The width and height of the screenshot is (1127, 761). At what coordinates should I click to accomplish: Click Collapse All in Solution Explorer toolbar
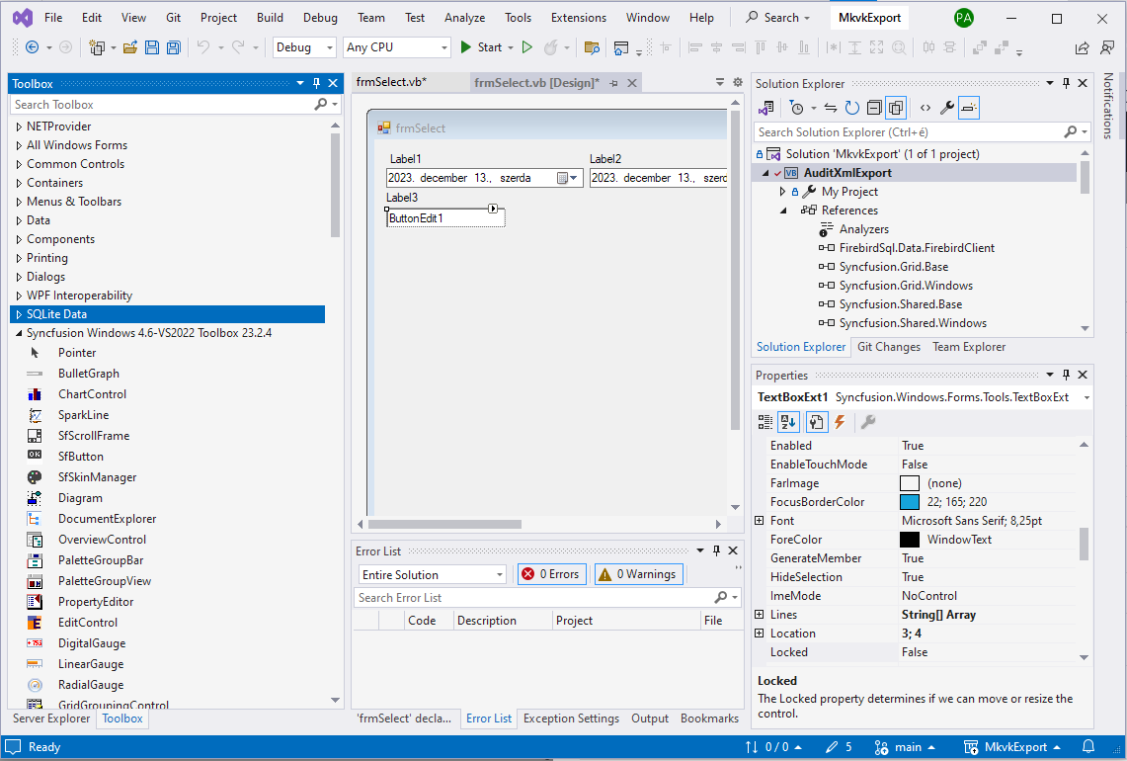pyautogui.click(x=873, y=108)
